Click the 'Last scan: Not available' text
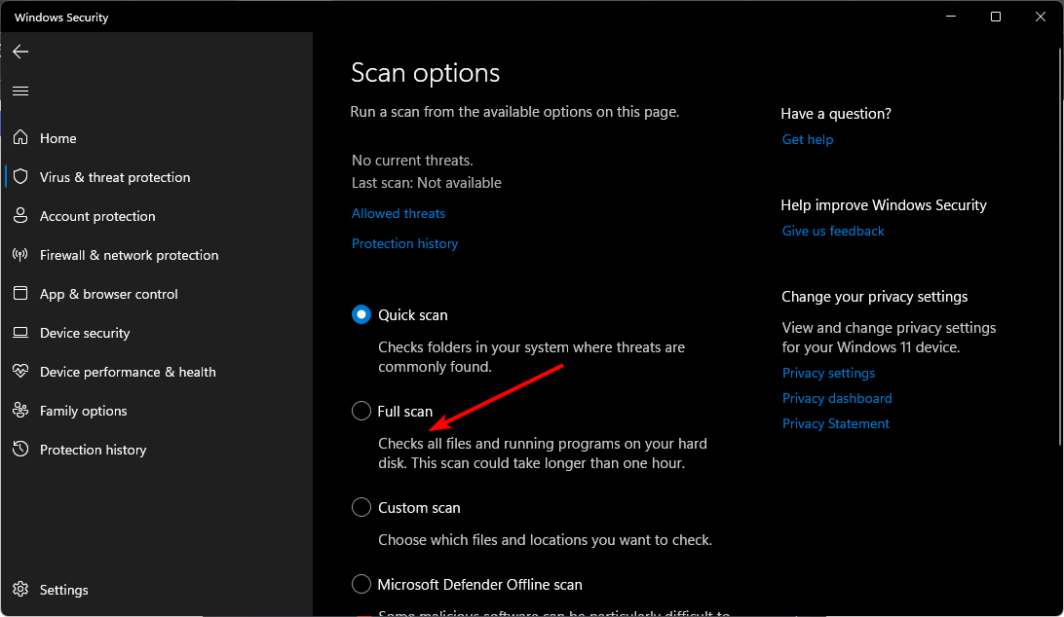The image size is (1064, 617). [x=426, y=183]
